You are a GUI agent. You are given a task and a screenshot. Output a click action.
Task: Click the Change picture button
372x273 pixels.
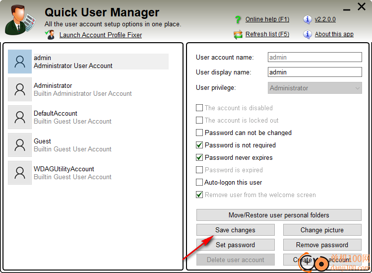point(322,230)
